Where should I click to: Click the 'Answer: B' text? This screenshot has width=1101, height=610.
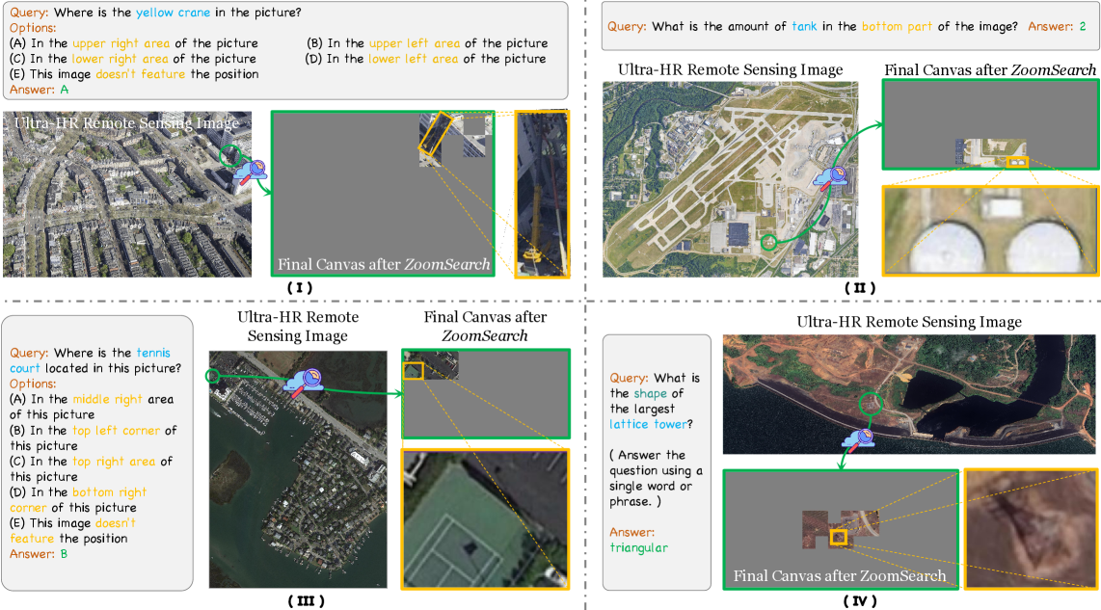tap(39, 554)
